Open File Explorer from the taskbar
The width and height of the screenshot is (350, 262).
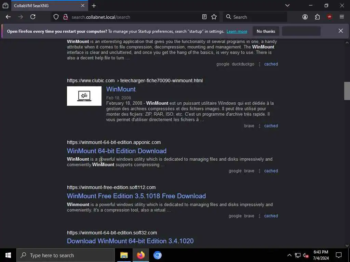pyautogui.click(x=124, y=255)
